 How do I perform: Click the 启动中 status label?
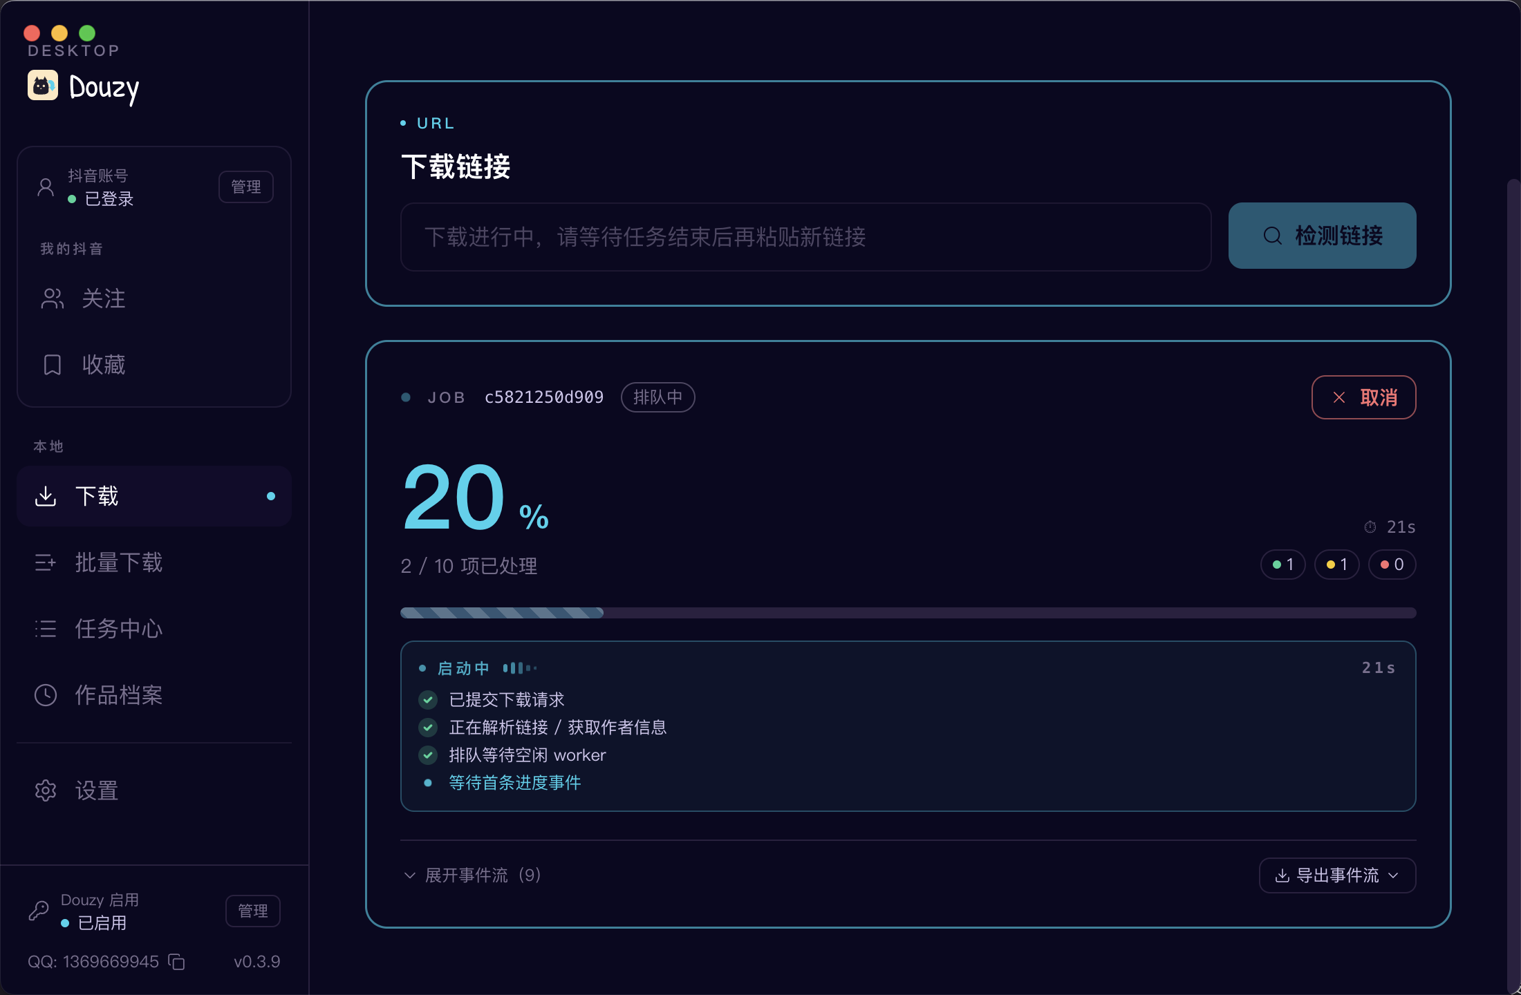463,668
